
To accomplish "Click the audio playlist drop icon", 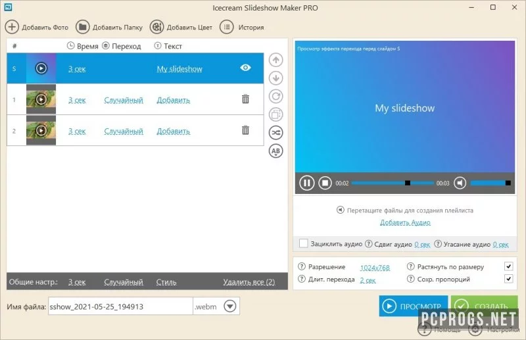I will (x=340, y=210).
